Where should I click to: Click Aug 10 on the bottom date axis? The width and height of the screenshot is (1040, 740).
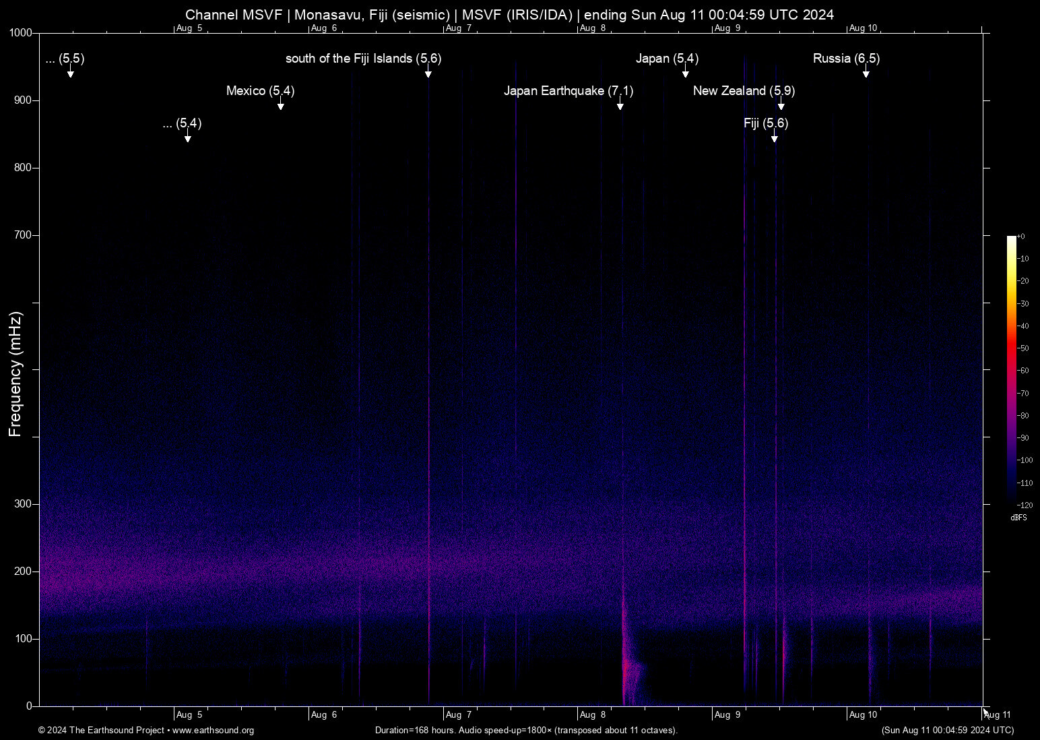[x=864, y=715]
